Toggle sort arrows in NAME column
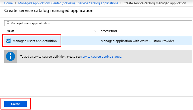Viewport: 193px width, 110px height. pyautogui.click(x=94, y=31)
